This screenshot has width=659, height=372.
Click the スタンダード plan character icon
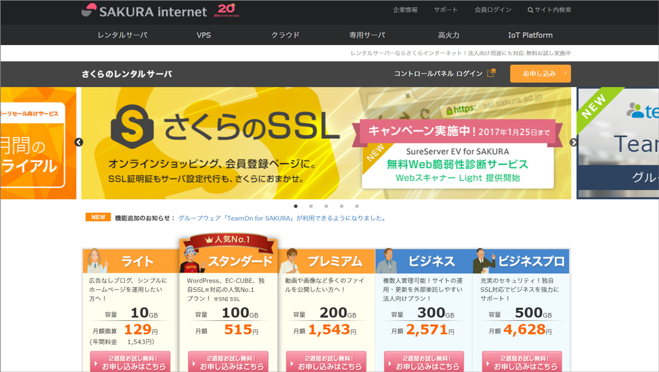(x=192, y=259)
